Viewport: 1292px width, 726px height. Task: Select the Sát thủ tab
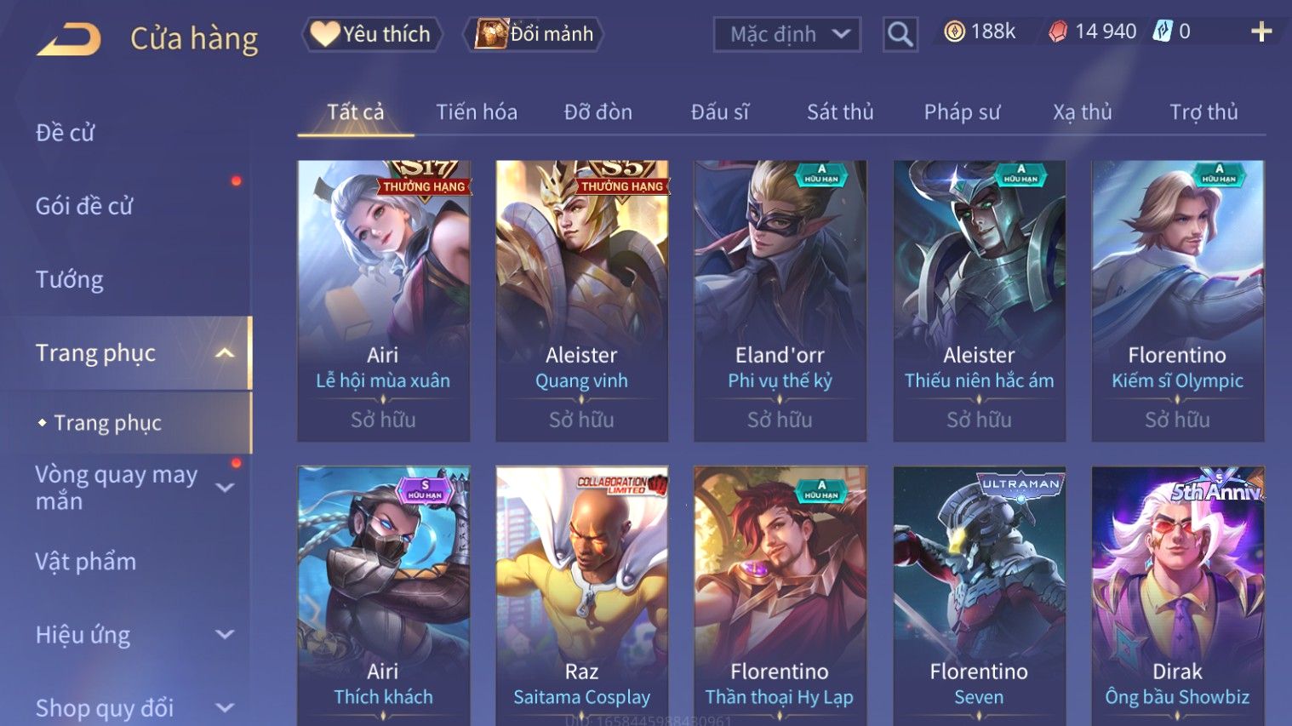pyautogui.click(x=840, y=111)
